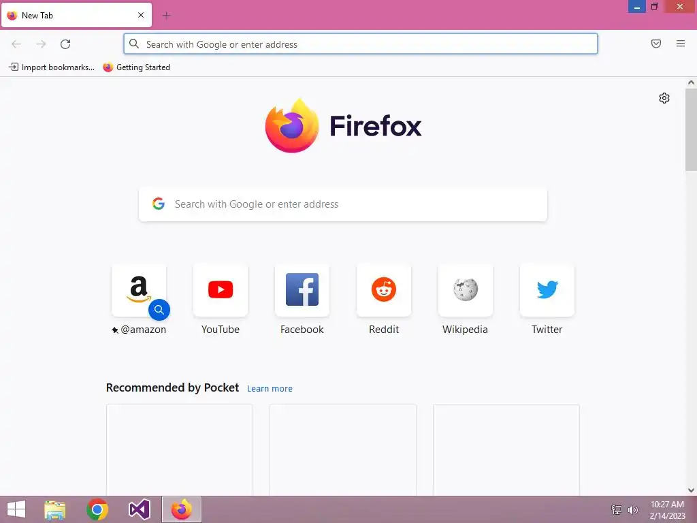The height and width of the screenshot is (523, 697).
Task: Select the New Tab tab
Action: tap(76, 16)
